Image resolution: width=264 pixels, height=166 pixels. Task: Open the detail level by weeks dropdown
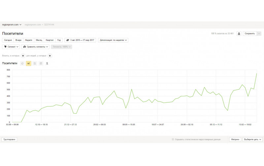113,40
